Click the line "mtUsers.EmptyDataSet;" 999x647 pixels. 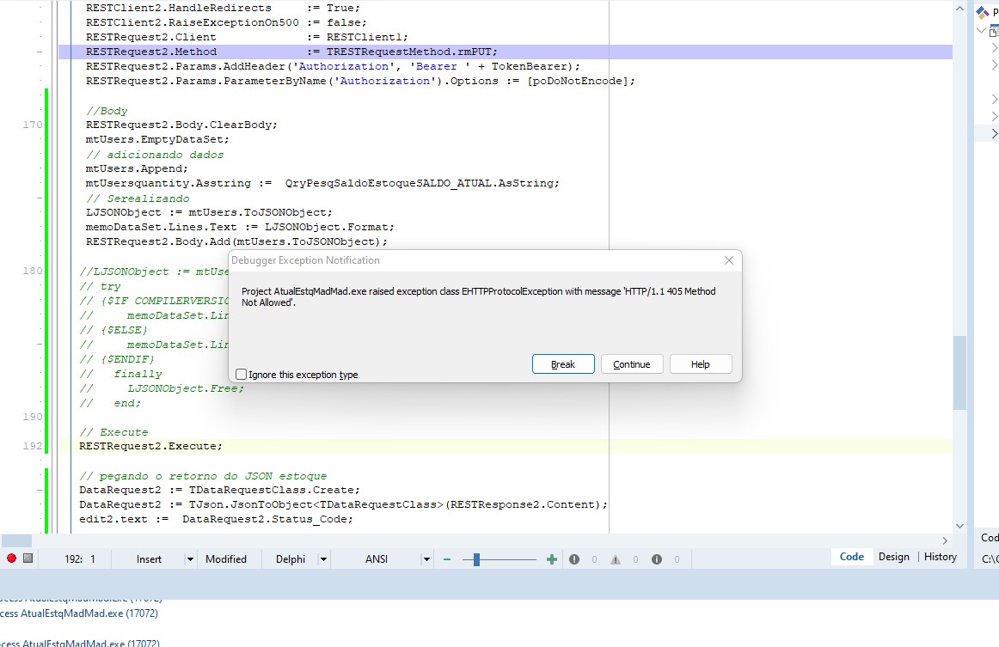click(157, 139)
